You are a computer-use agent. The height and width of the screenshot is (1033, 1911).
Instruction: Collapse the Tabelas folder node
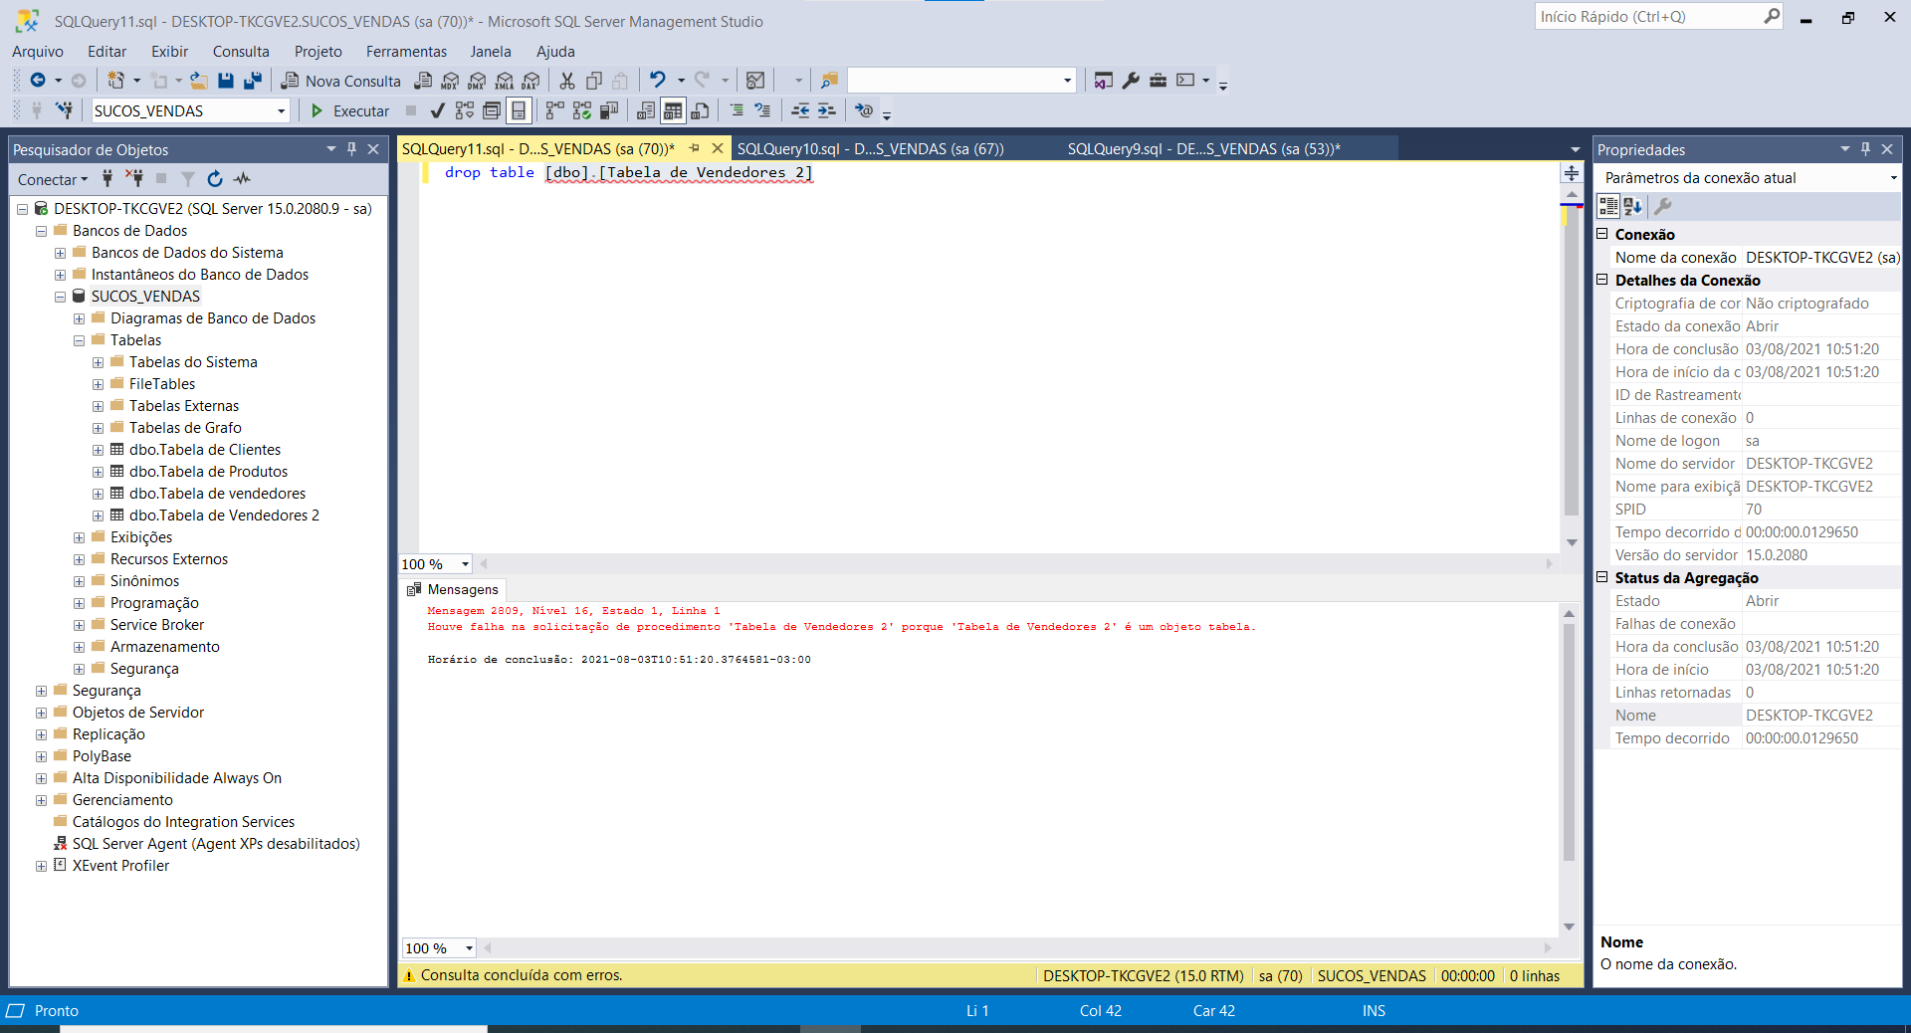(79, 340)
